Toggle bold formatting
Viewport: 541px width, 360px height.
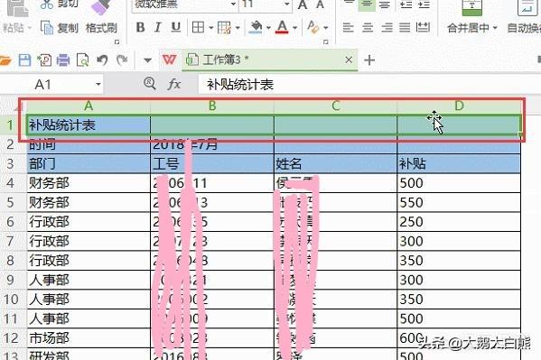pos(140,27)
